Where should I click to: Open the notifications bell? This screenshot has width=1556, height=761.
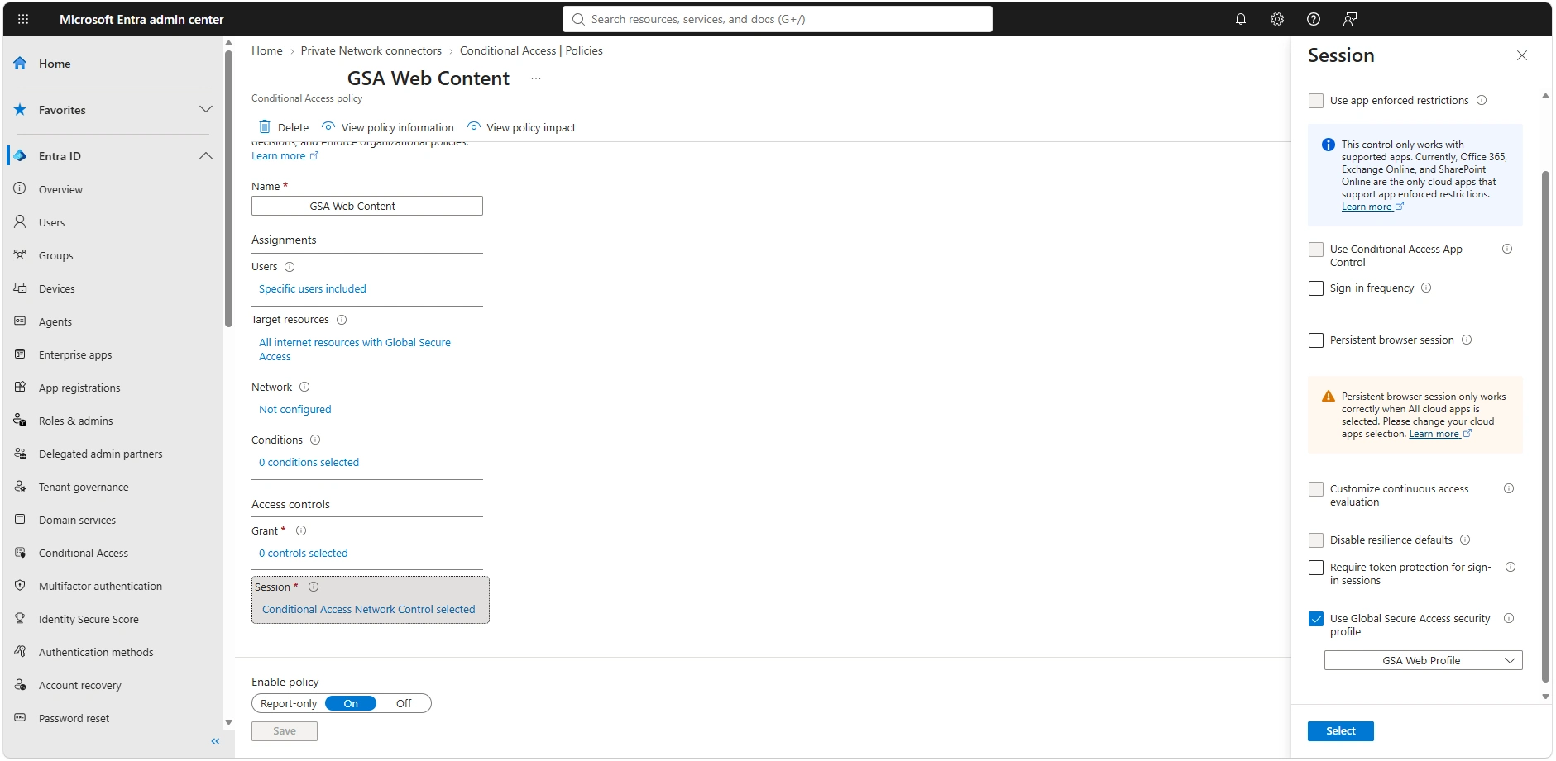(x=1241, y=19)
